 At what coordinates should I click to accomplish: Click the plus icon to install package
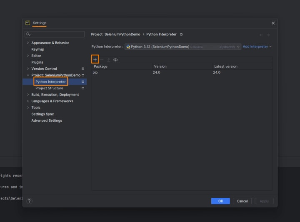[x=95, y=59]
